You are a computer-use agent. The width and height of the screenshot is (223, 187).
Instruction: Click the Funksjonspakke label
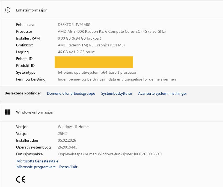point(29,154)
